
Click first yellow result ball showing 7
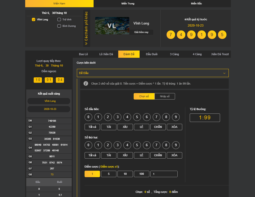click(x=171, y=35)
